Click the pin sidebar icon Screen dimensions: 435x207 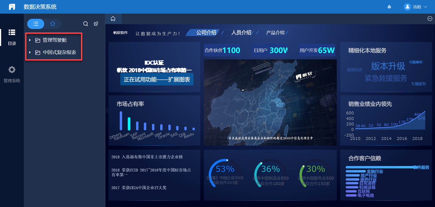tap(96, 24)
